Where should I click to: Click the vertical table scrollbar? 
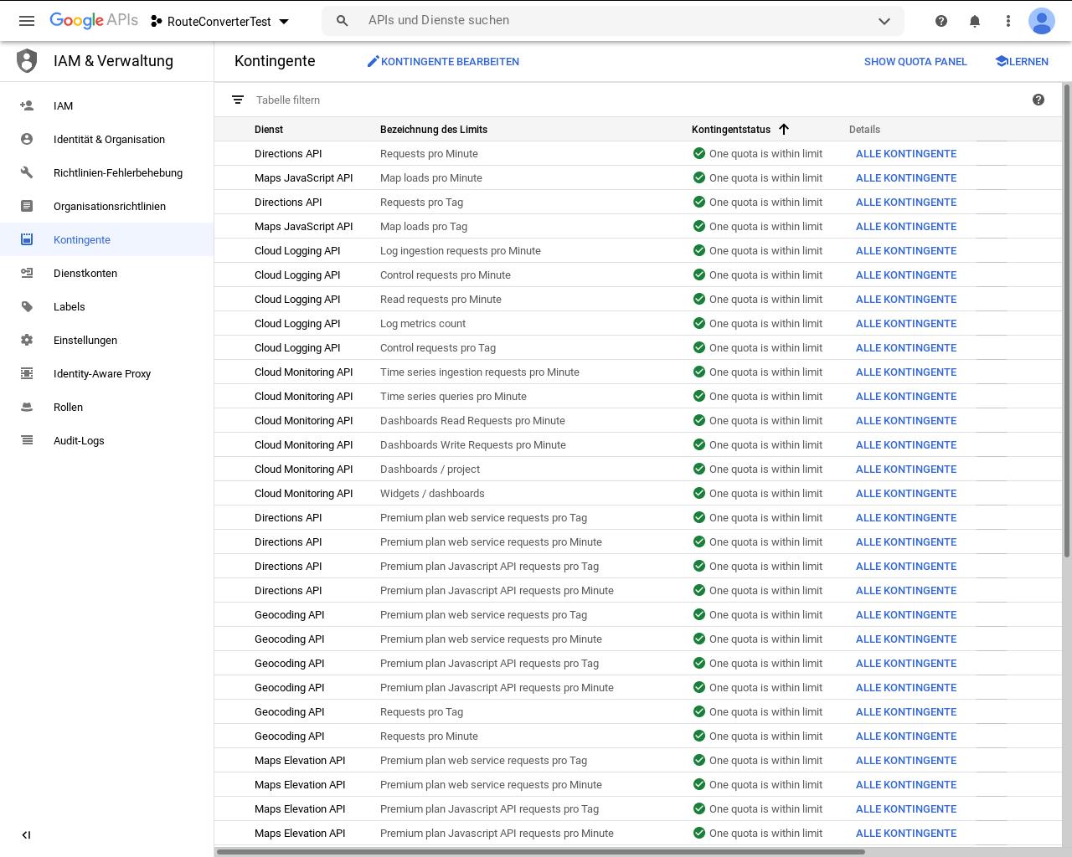pyautogui.click(x=1067, y=320)
